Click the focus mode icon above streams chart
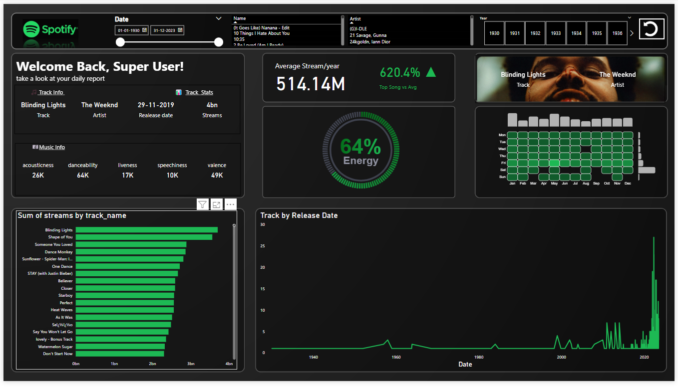 pyautogui.click(x=216, y=204)
